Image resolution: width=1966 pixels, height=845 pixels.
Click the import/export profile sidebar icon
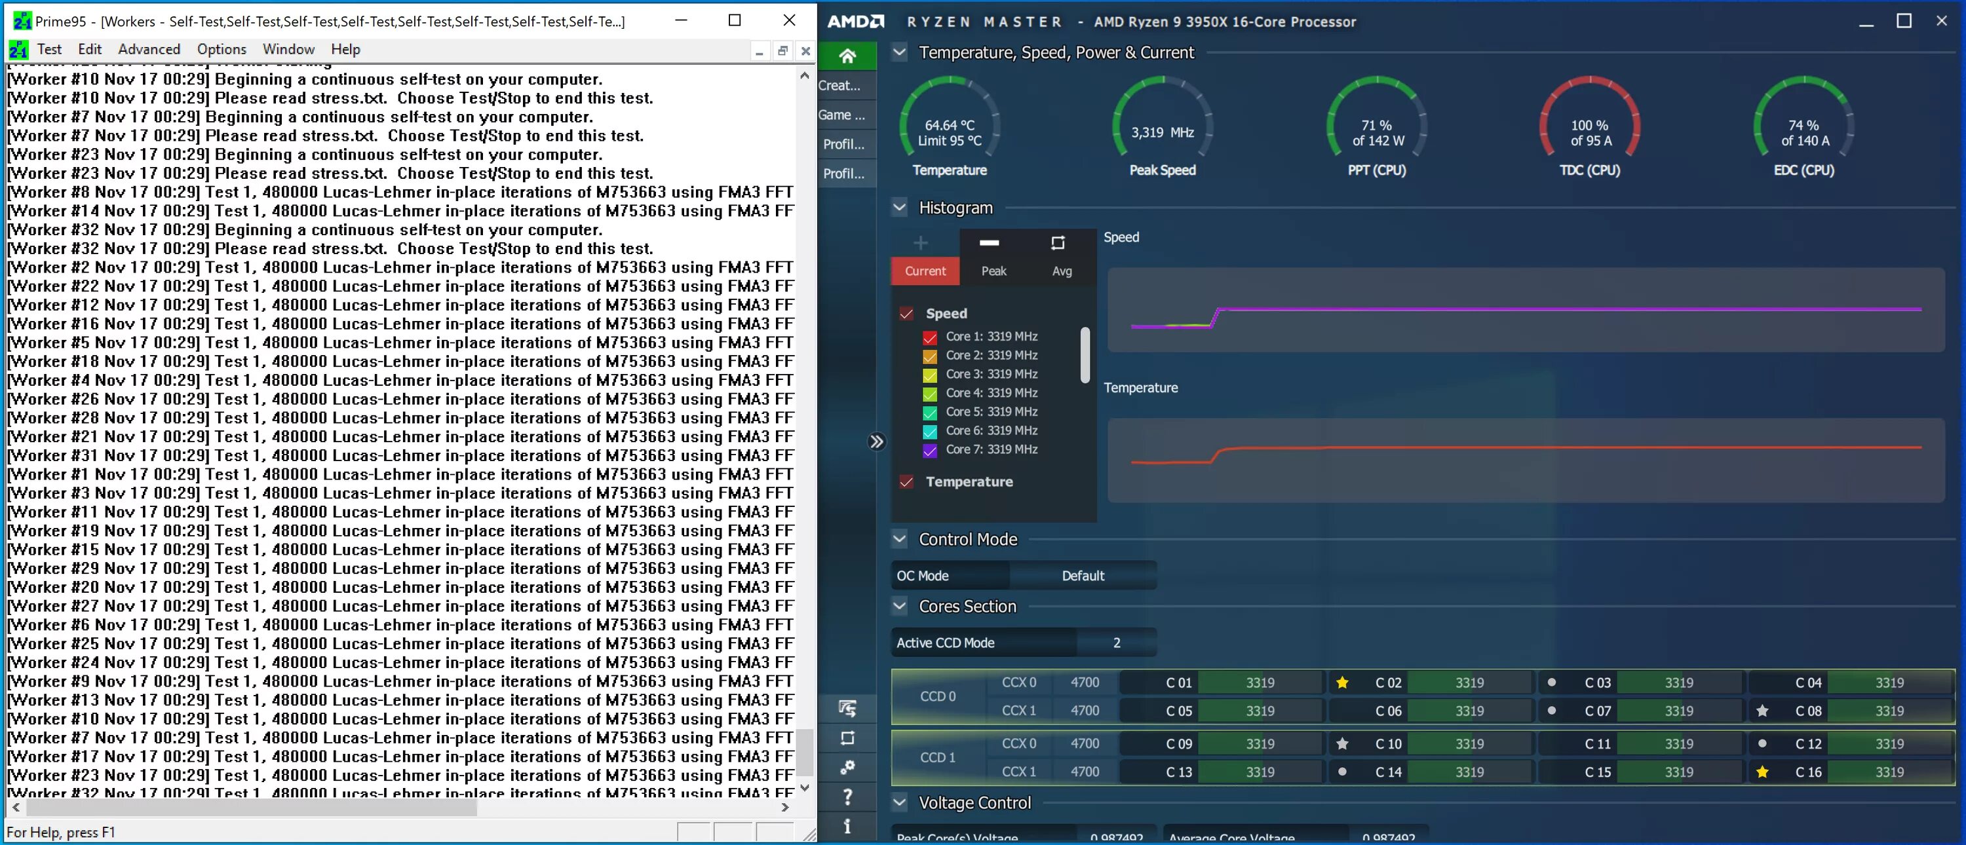tap(847, 709)
